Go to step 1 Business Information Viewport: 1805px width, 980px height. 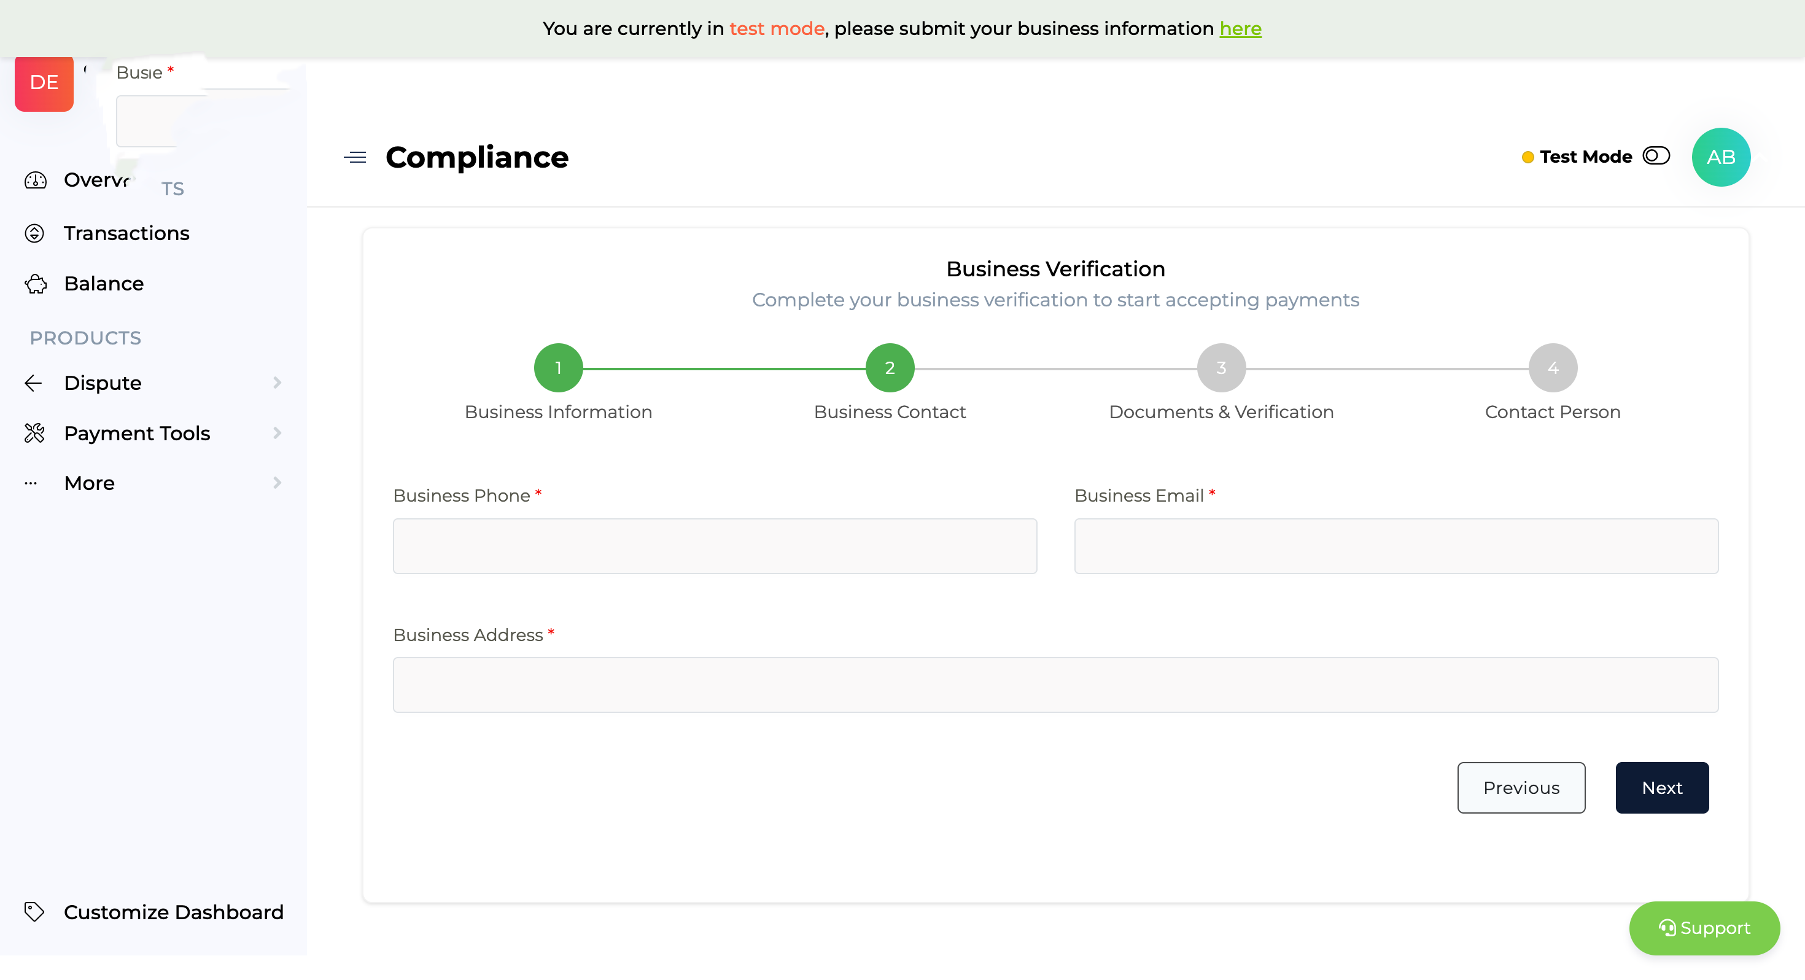coord(557,368)
